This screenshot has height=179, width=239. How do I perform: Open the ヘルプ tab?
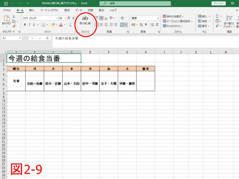[x=113, y=10]
